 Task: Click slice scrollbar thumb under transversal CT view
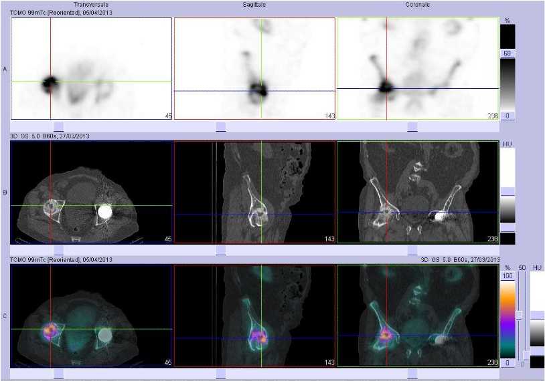[59, 250]
